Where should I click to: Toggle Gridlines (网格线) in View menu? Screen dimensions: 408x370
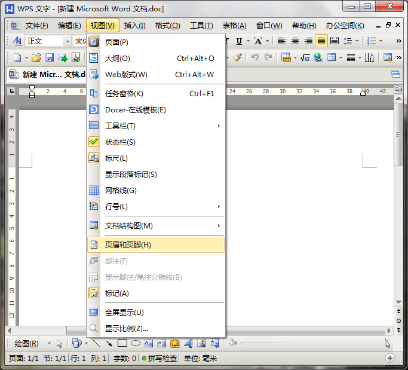coord(156,191)
